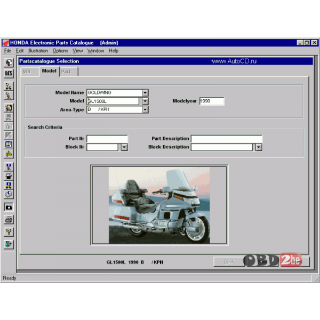The height and width of the screenshot is (320, 320).
Task: Click the Block Nr input field
Action: pos(102,147)
